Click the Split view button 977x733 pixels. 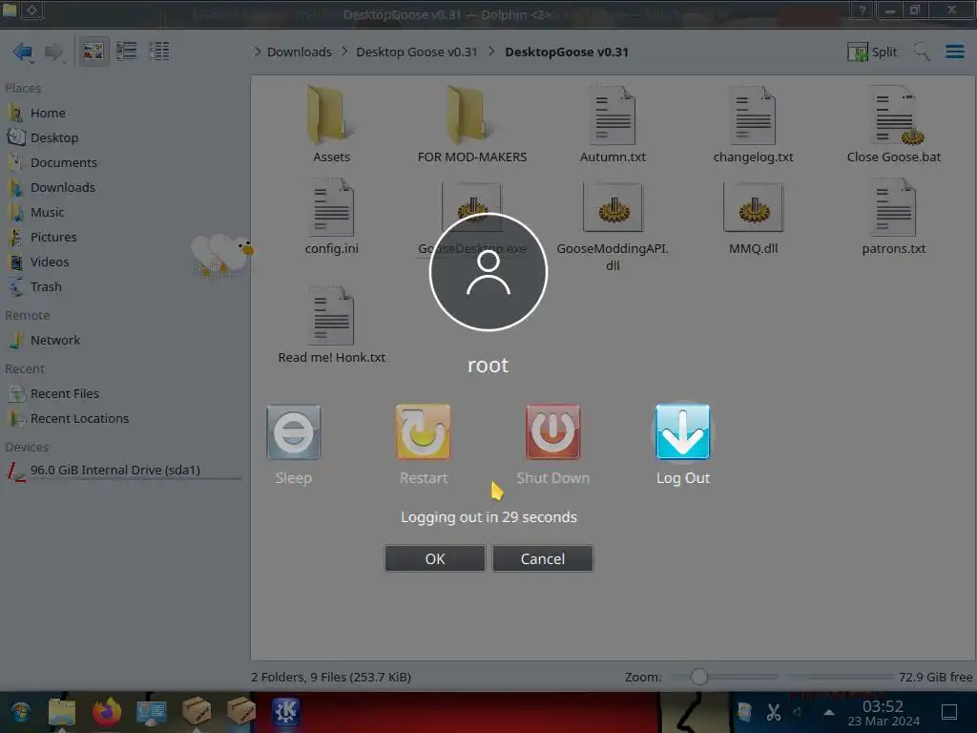point(872,52)
